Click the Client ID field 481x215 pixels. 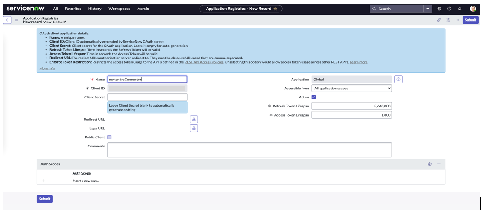[147, 88]
